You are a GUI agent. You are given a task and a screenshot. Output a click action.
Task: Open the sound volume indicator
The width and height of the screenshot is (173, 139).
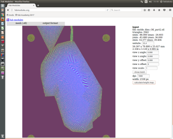click(150, 2)
